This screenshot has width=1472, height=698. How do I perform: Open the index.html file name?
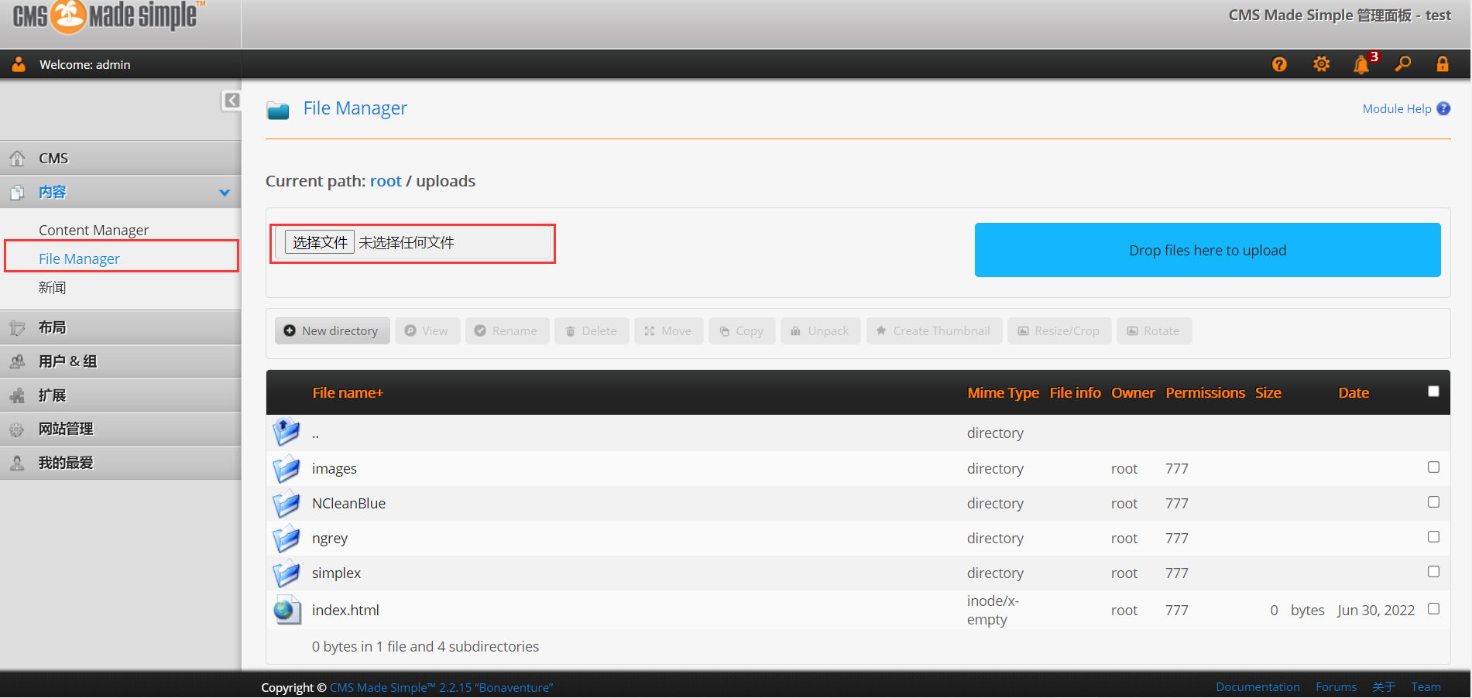345,610
